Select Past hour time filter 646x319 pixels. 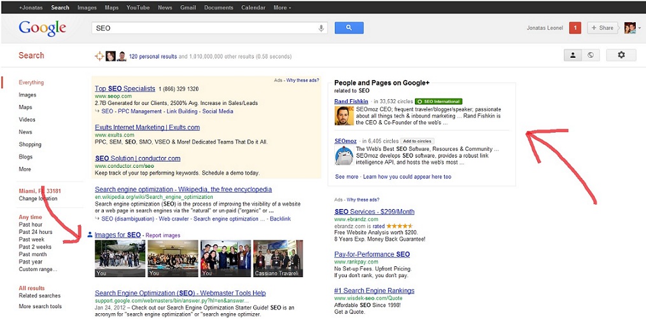[x=31, y=224]
